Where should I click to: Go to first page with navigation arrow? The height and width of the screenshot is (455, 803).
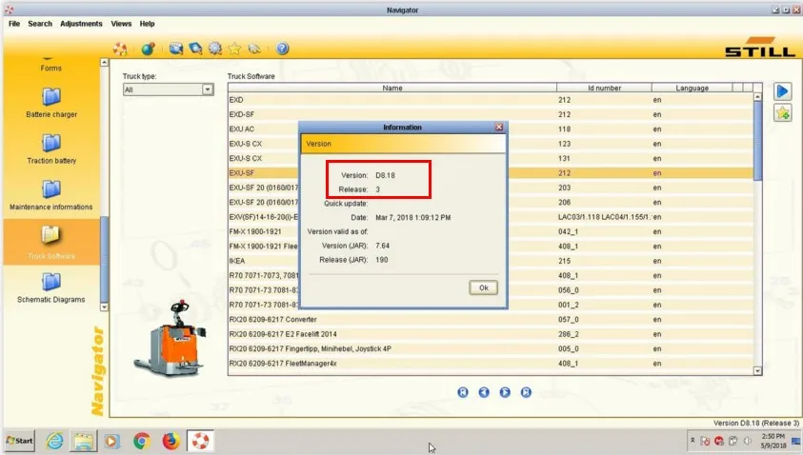(x=463, y=392)
